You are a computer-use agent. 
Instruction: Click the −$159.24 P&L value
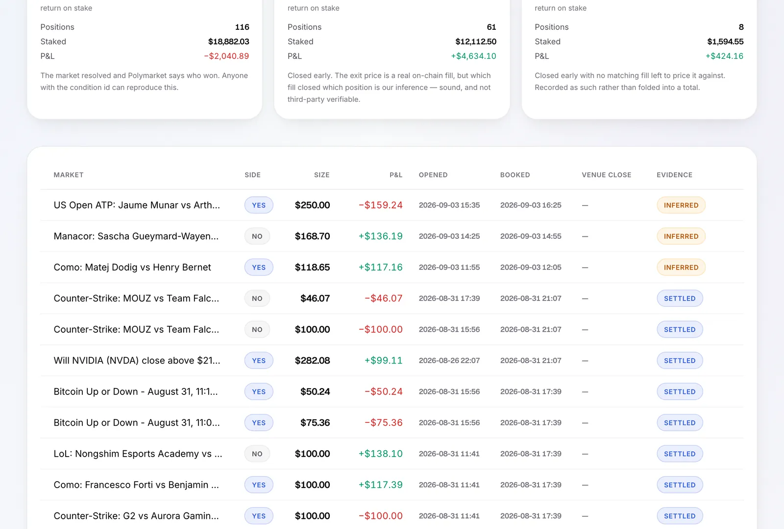(381, 205)
